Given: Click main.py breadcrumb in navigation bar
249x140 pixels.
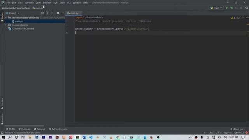Looking at the screenshot, I should pyautogui.click(x=38, y=8).
